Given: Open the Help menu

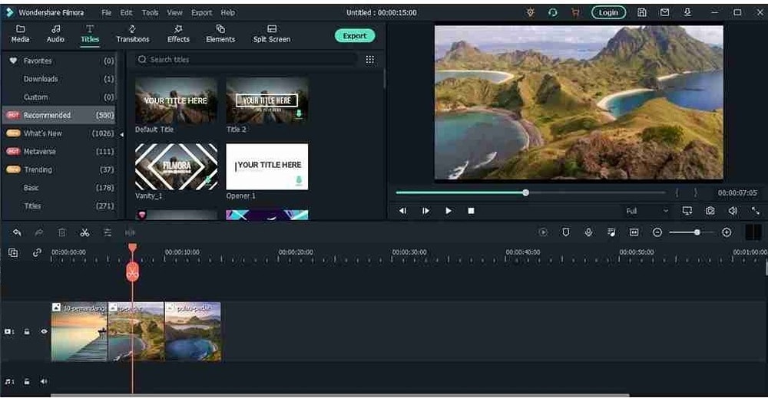Looking at the screenshot, I should (228, 13).
